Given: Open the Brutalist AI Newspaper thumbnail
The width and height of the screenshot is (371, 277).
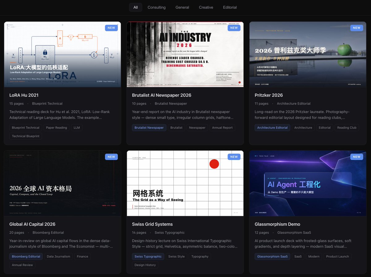Looking at the screenshot, I should 185,54.
